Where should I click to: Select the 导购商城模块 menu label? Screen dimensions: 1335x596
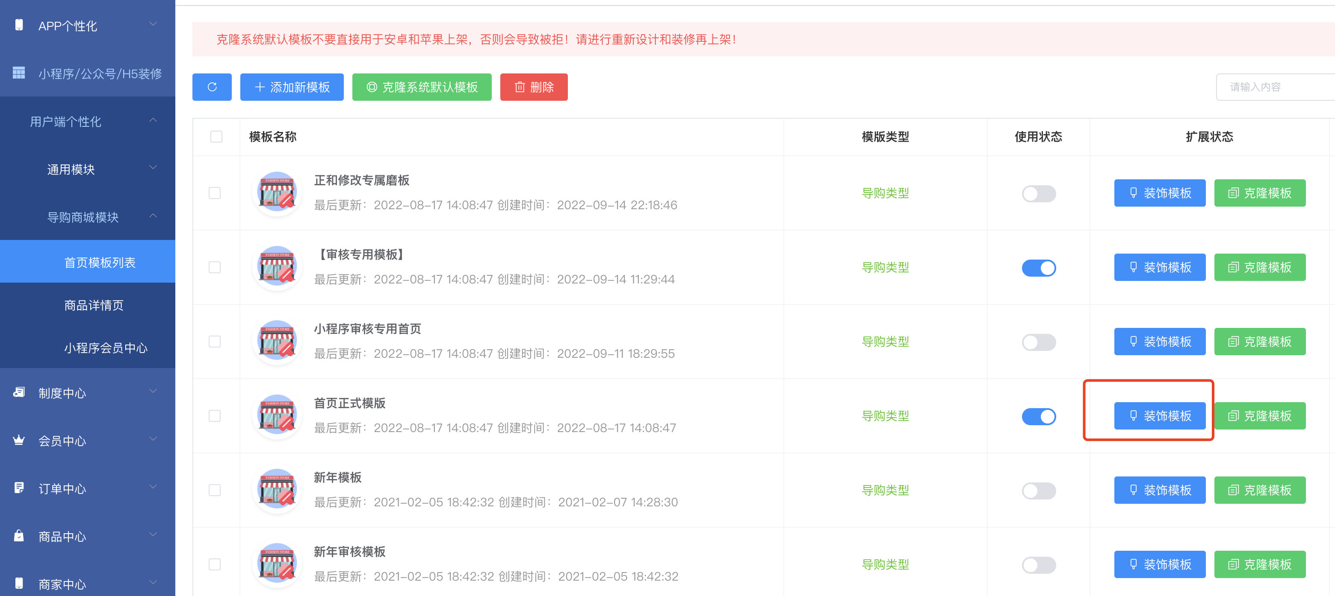83,217
